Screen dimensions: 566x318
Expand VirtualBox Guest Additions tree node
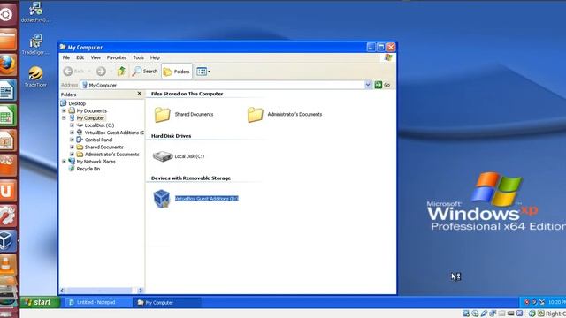coord(72,132)
